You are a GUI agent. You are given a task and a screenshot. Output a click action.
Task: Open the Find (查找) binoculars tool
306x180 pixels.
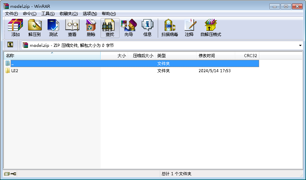pyautogui.click(x=110, y=28)
